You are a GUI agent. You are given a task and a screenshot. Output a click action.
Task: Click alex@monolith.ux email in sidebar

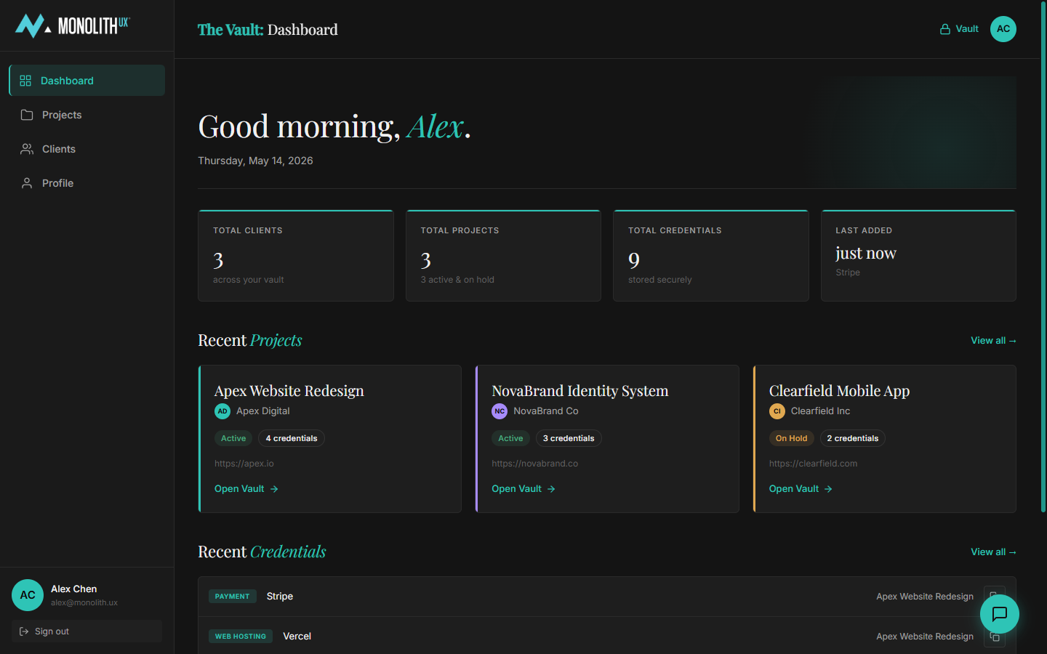(x=84, y=602)
